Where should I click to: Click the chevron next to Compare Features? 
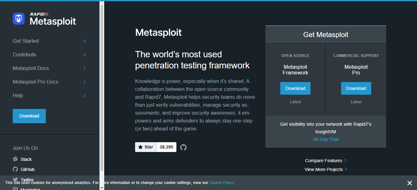click(345, 160)
